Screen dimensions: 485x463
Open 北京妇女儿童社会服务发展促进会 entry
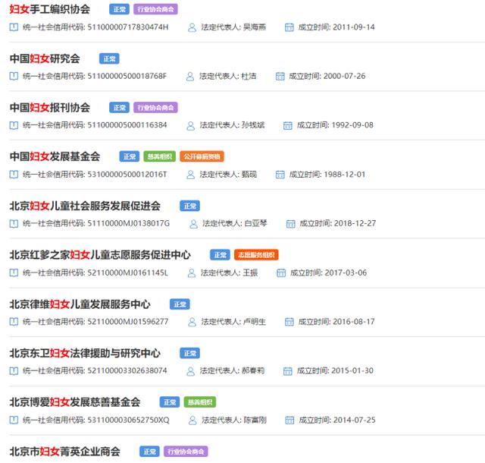point(85,206)
